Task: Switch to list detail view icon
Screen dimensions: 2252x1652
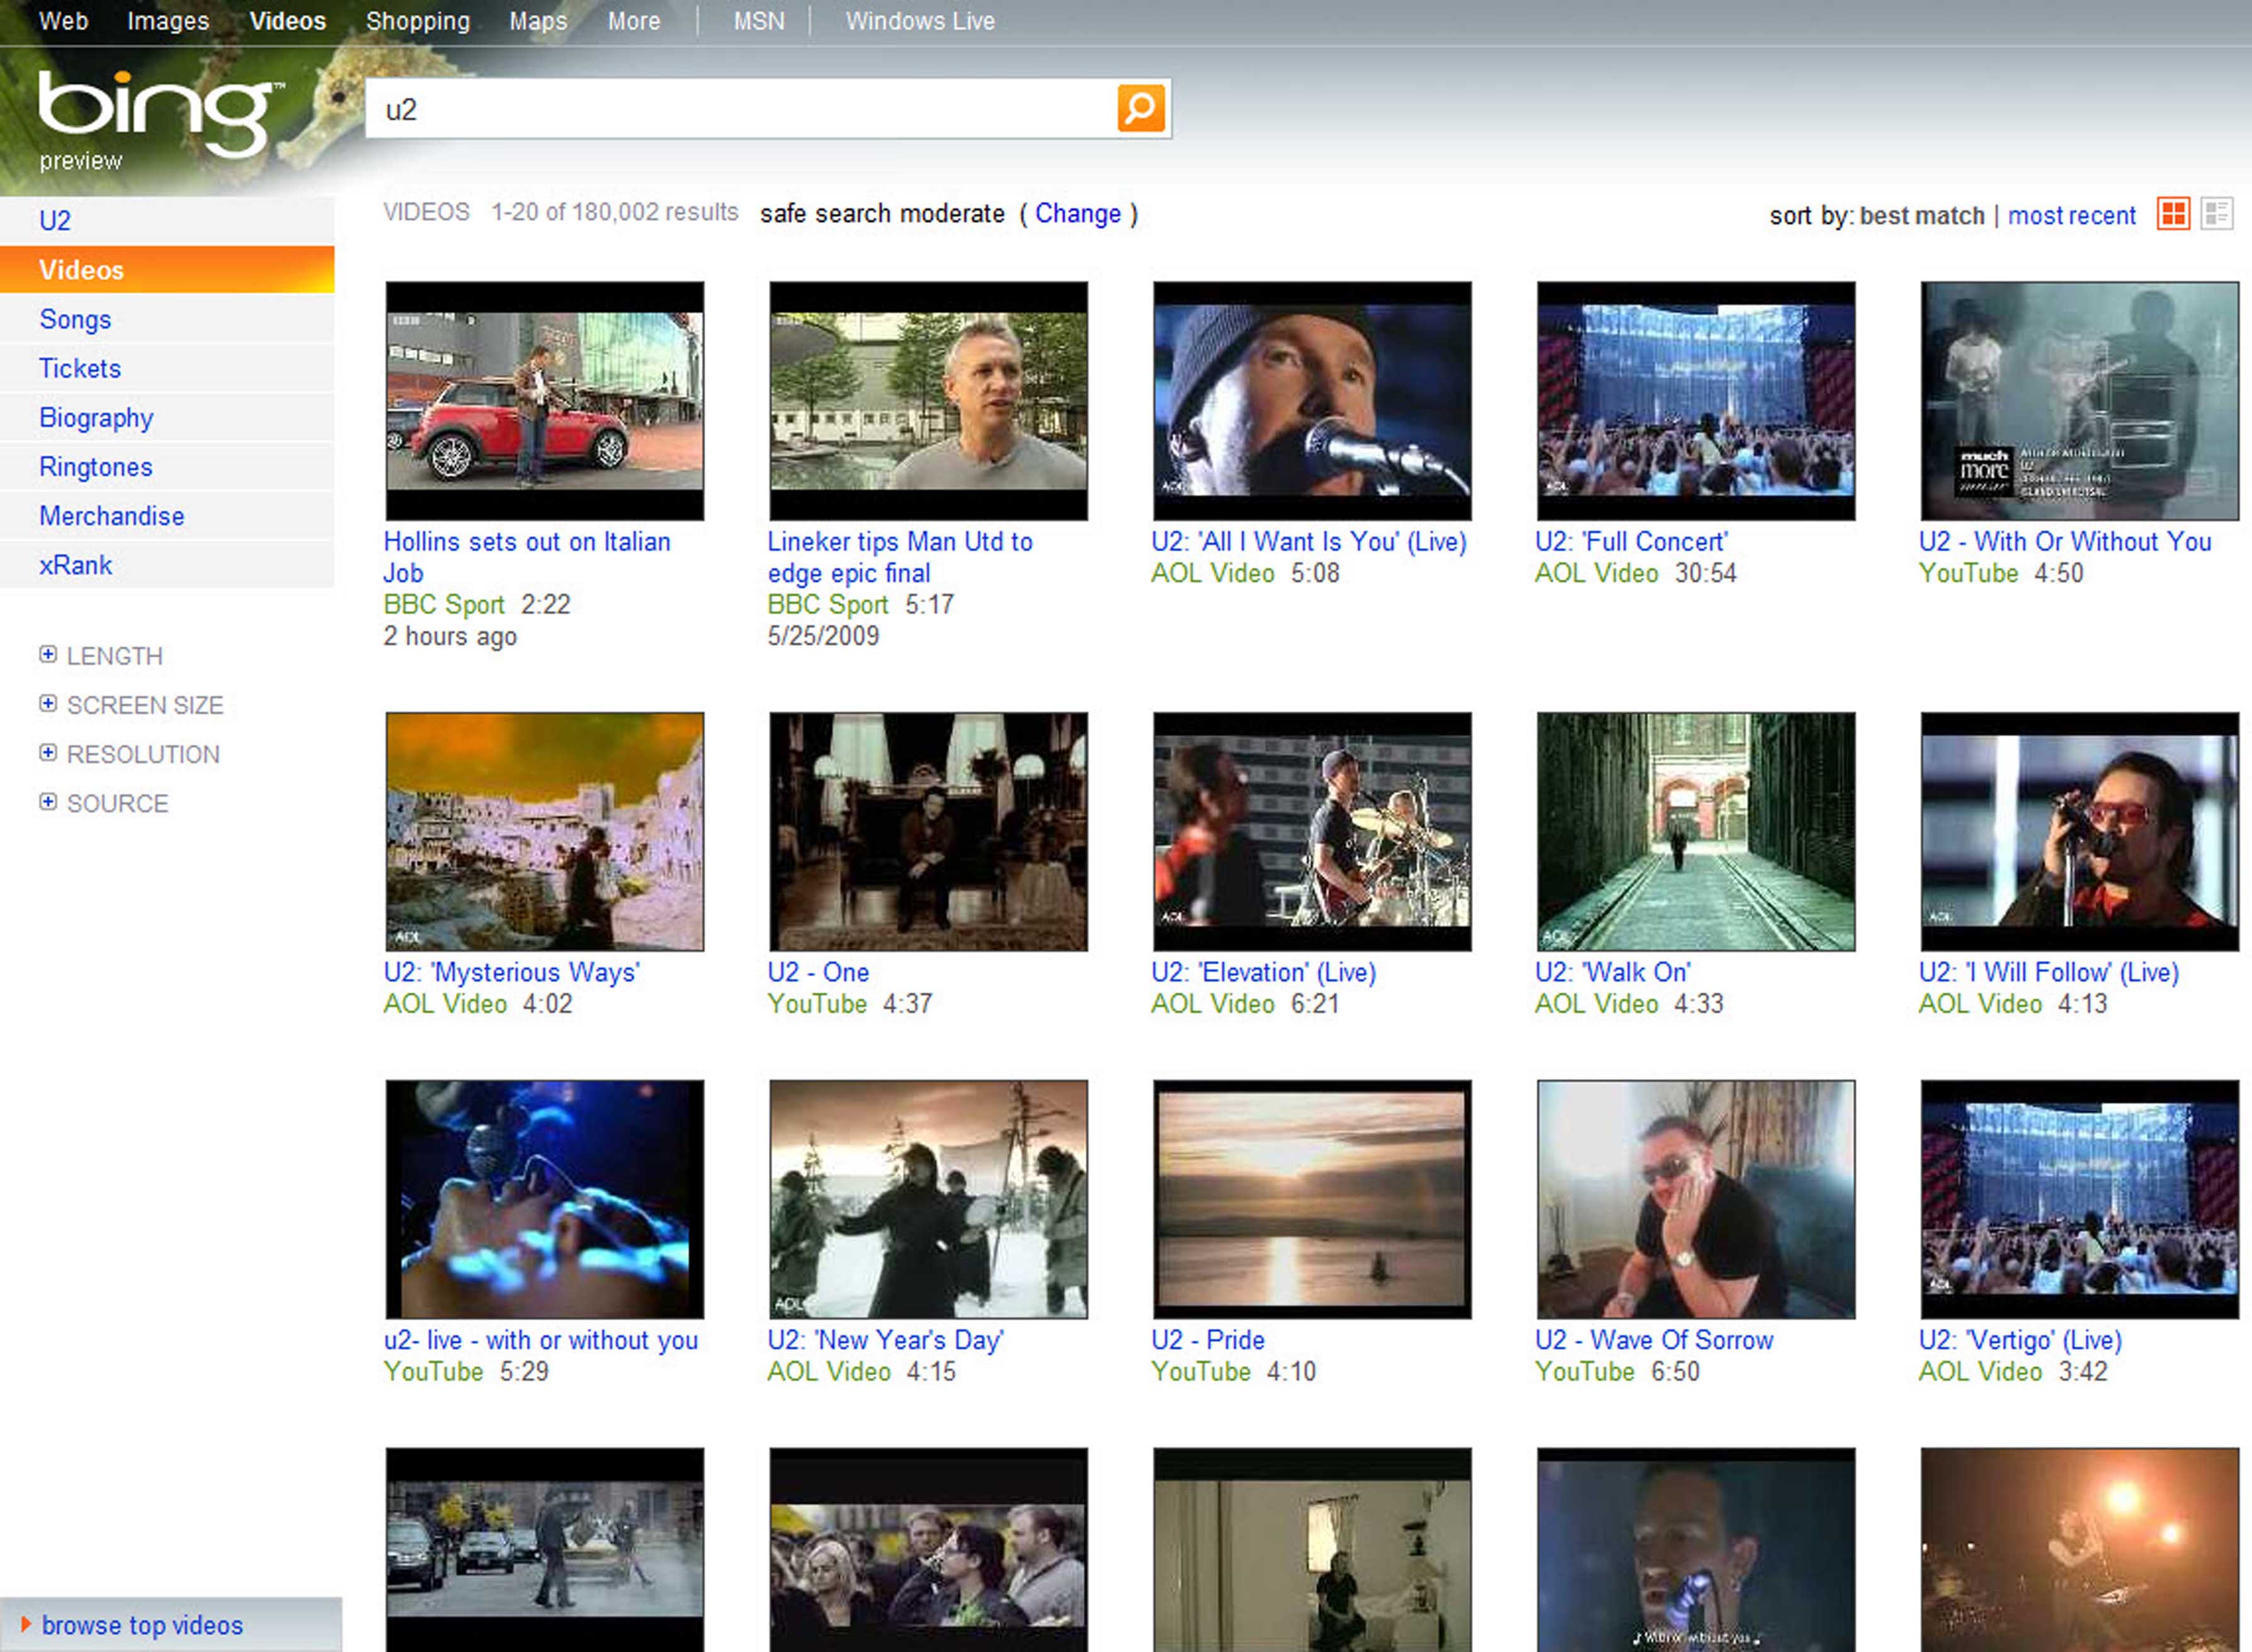Action: coord(2216,213)
